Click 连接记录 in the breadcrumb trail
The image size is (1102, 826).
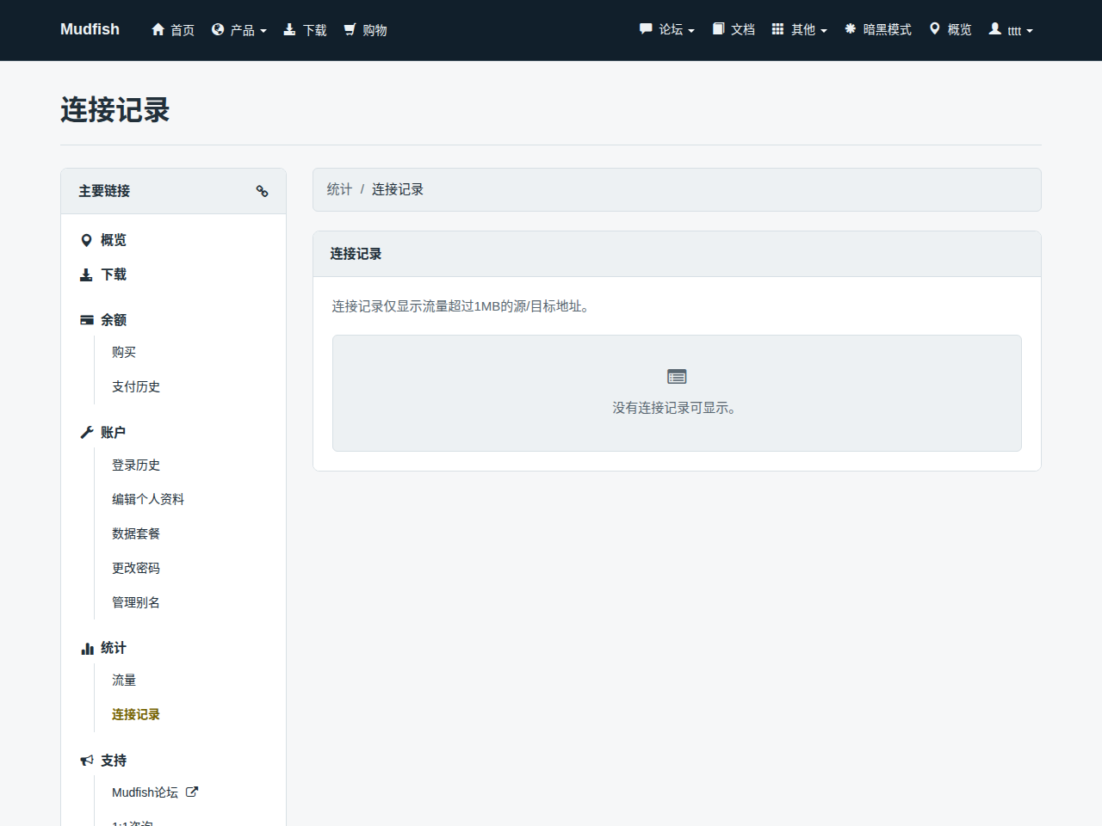[398, 189]
